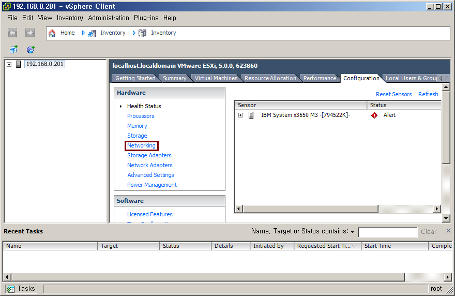The width and height of the screenshot is (455, 296).
Task: Open the Licensed Features software link
Action: 150,214
